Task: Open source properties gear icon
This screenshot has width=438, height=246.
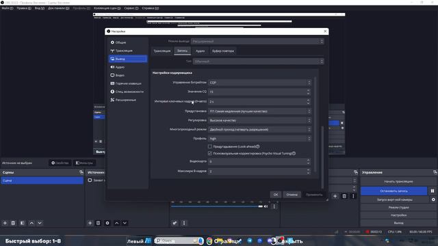Action: 107,223
